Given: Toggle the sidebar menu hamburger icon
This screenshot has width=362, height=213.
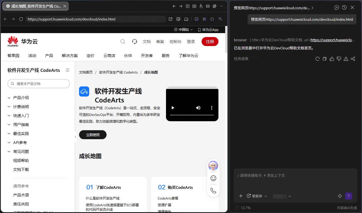Looking at the screenshot, I should point(68,70).
